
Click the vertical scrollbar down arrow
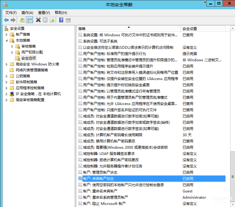pos(233,204)
